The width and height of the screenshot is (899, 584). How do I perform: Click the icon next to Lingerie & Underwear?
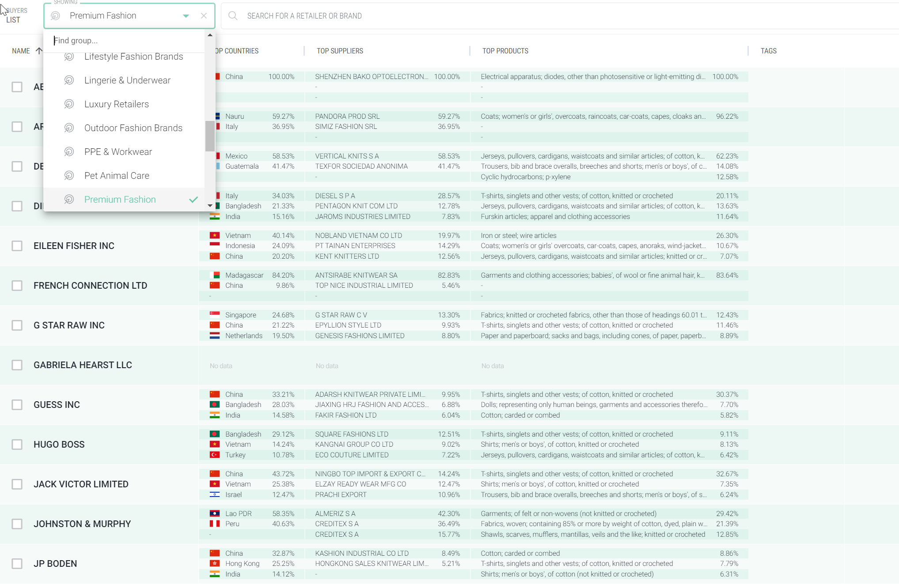(x=69, y=80)
